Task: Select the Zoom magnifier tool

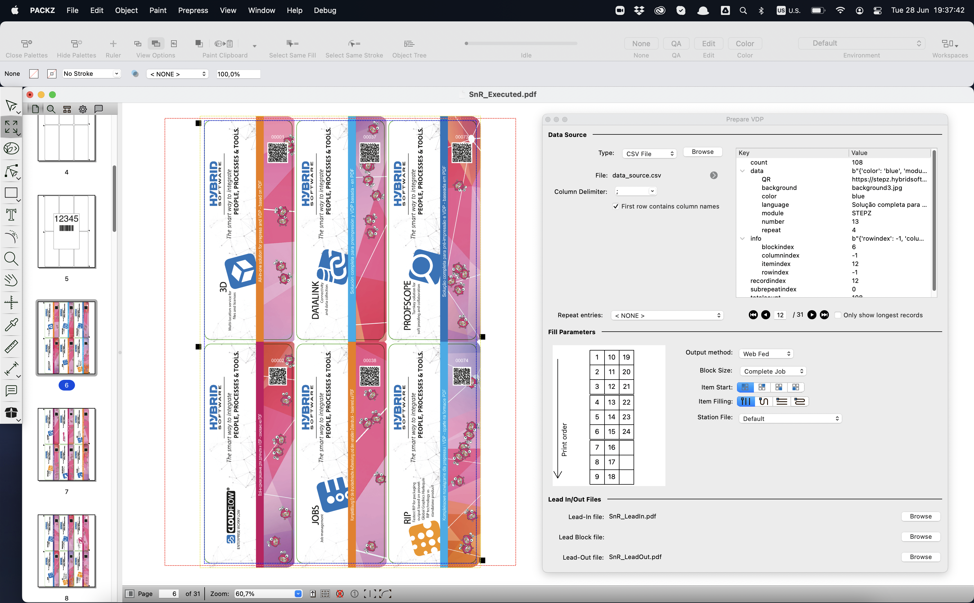Action: 11,259
